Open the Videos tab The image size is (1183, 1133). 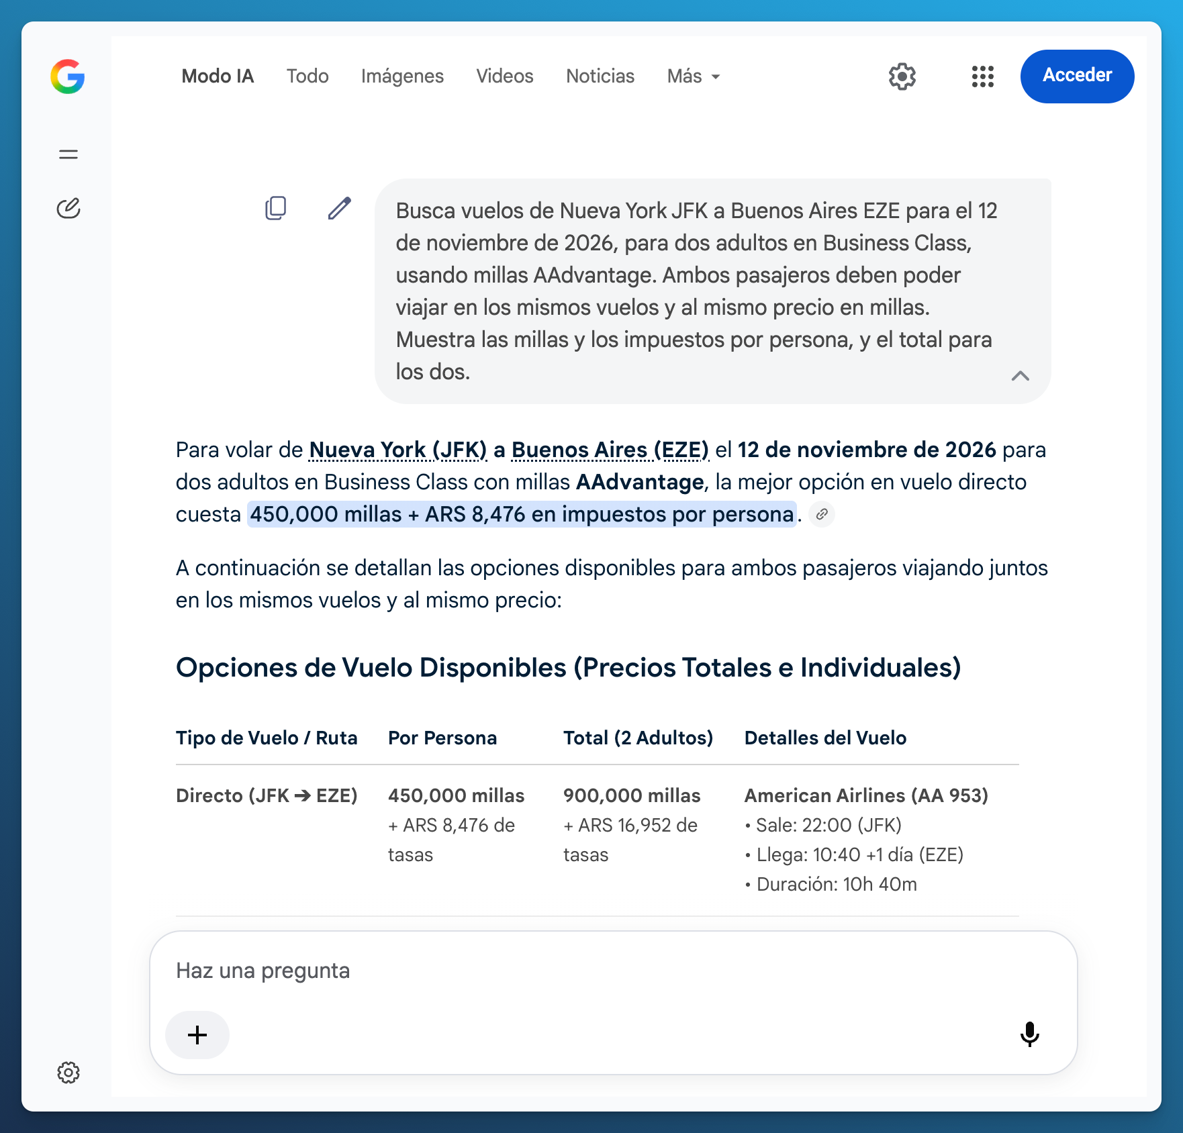[505, 76]
